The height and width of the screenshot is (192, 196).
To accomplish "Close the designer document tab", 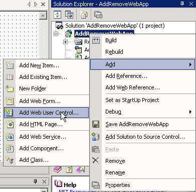I will 43,4.
